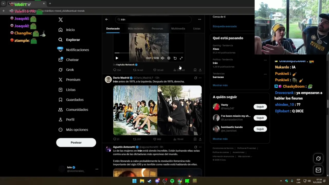The image size is (329, 185).
Task: Click Mostrar más under A quién seguir
Action: tap(220, 139)
